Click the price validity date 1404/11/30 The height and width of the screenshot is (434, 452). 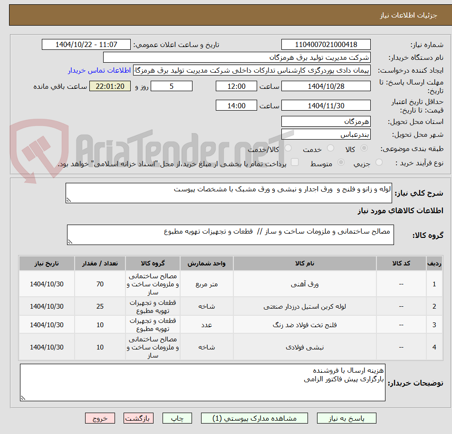[x=326, y=105]
